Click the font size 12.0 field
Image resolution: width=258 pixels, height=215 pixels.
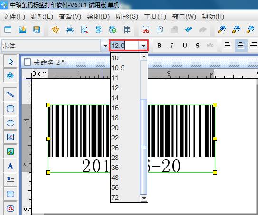coord(124,46)
